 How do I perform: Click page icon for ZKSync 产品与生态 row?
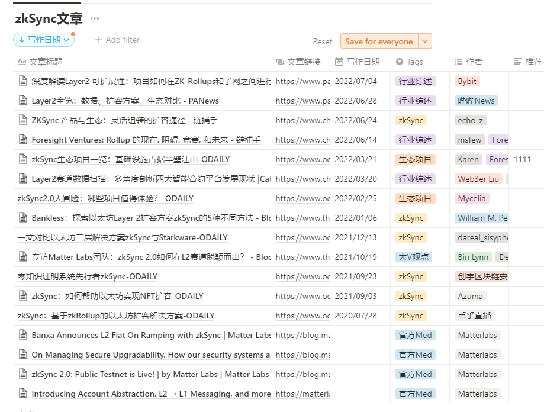(x=23, y=120)
